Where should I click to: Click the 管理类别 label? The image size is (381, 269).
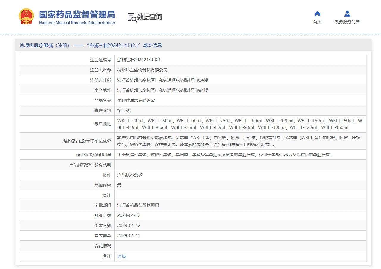pyautogui.click(x=103, y=111)
